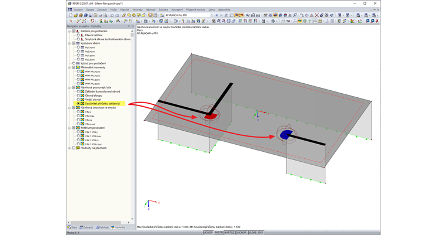Collapse the Návrhová posouvající síla tree node
Screen dimensions: 447x235
tap(69, 87)
